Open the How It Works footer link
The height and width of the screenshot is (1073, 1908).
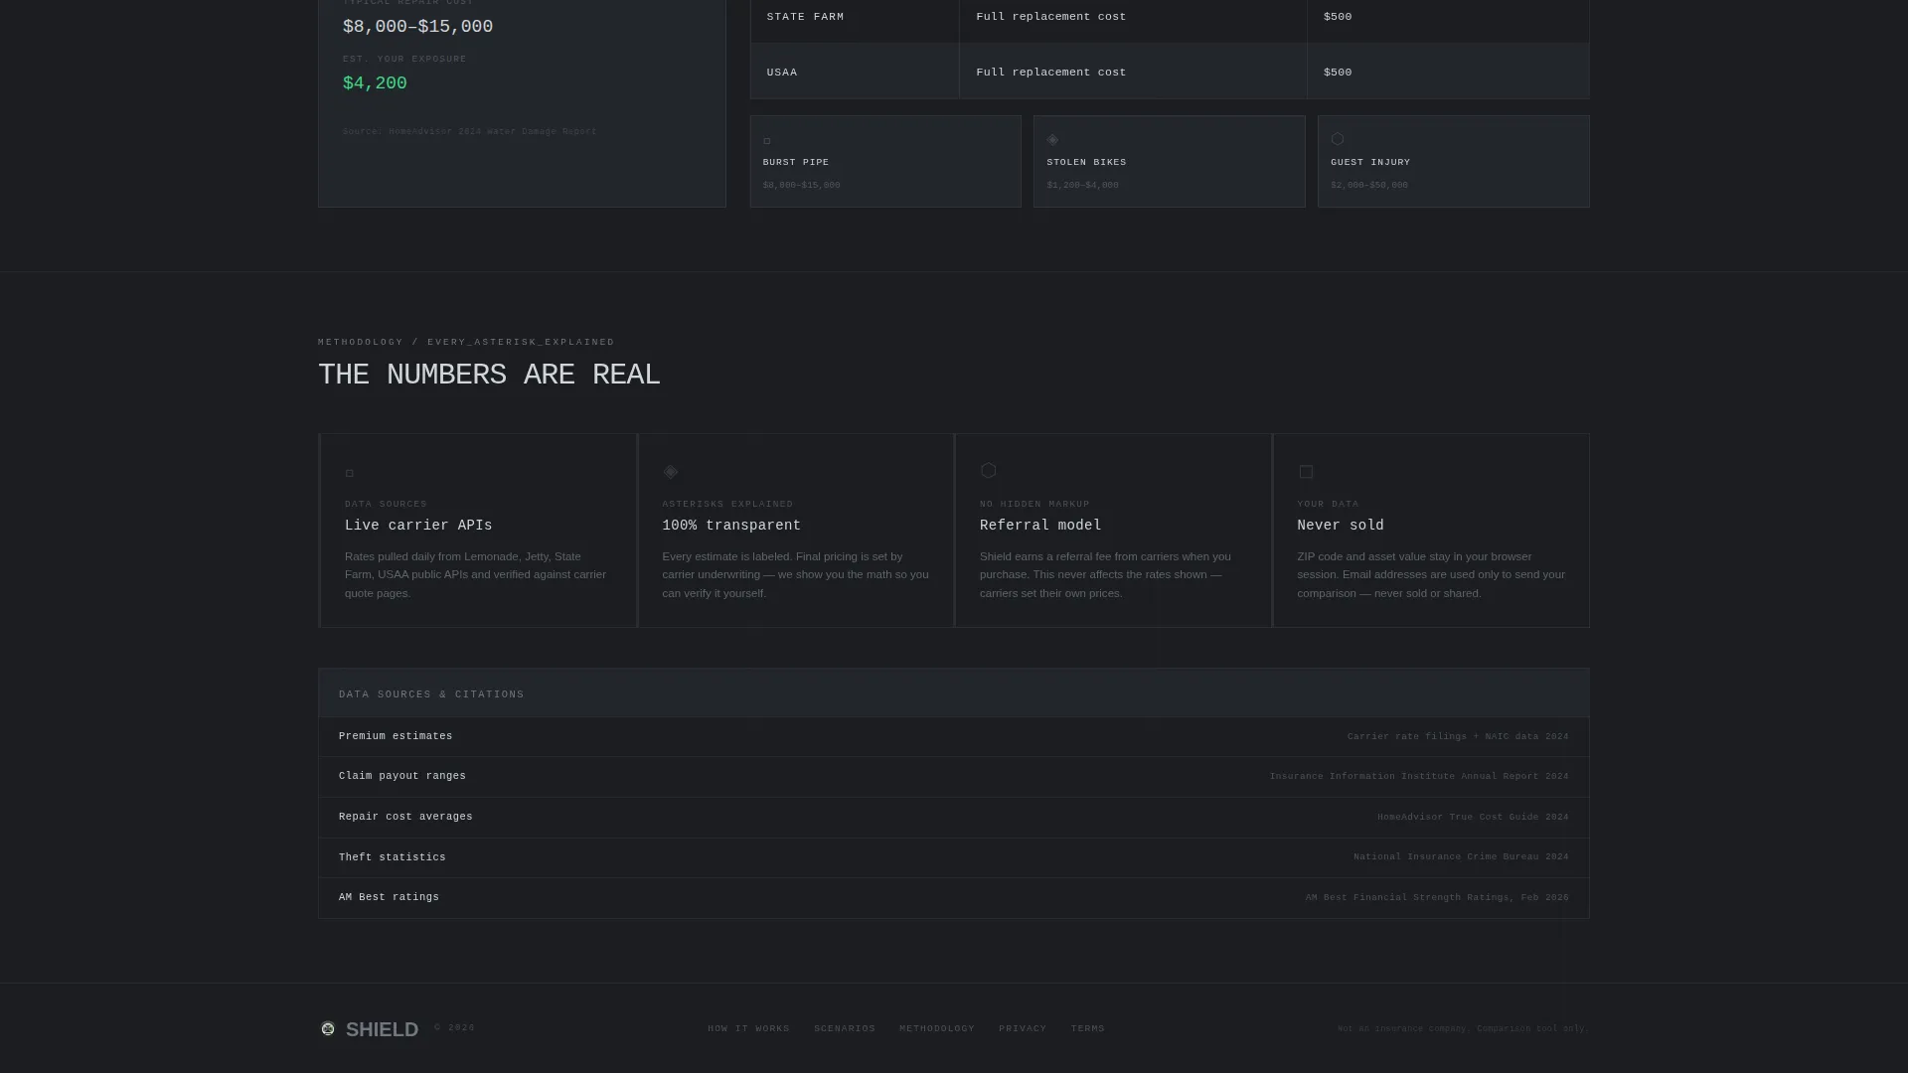point(748,1028)
